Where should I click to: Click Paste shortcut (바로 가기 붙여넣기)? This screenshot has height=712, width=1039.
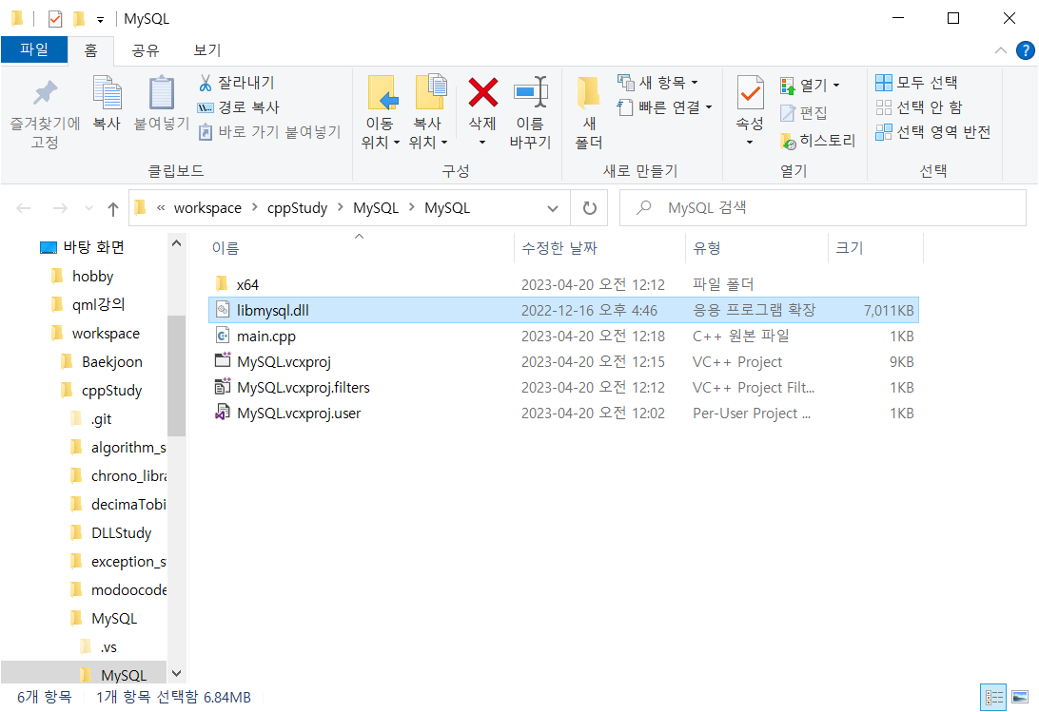pyautogui.click(x=269, y=132)
